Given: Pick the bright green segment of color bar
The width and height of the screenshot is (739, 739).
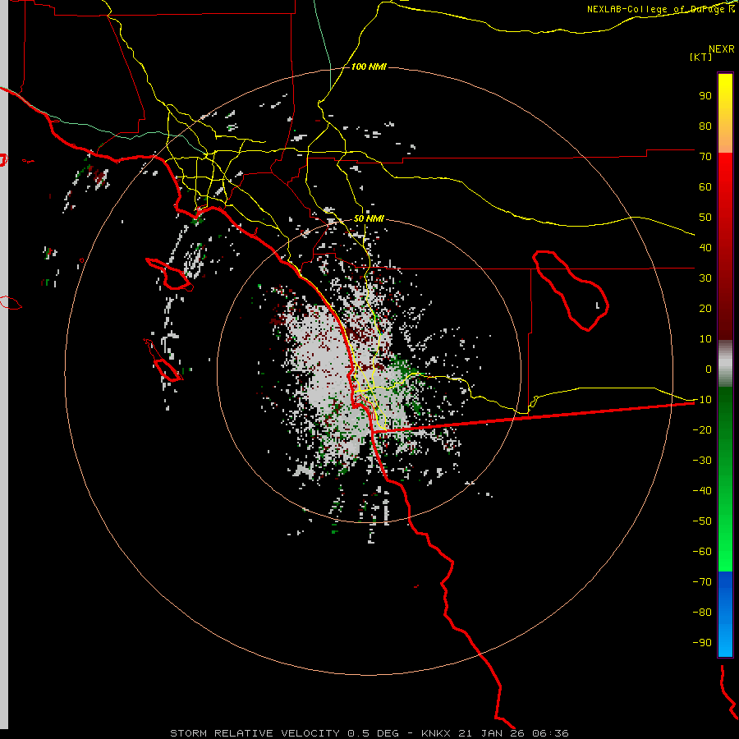Looking at the screenshot, I should (725, 542).
